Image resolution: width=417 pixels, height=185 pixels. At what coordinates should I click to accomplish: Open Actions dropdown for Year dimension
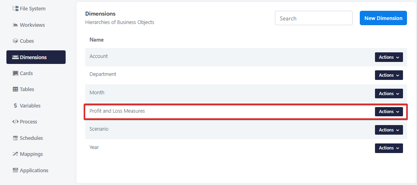point(389,148)
